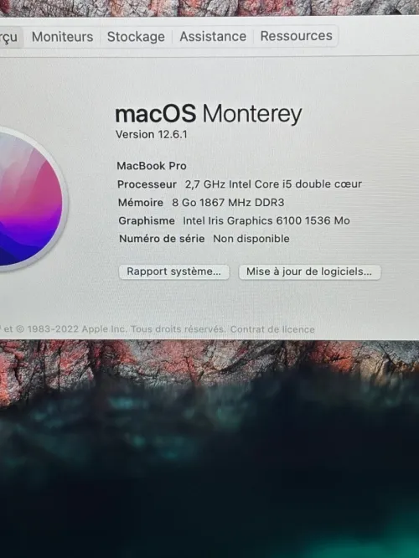Open Mise à jour de logiciels…
The height and width of the screenshot is (558, 419).
point(309,272)
